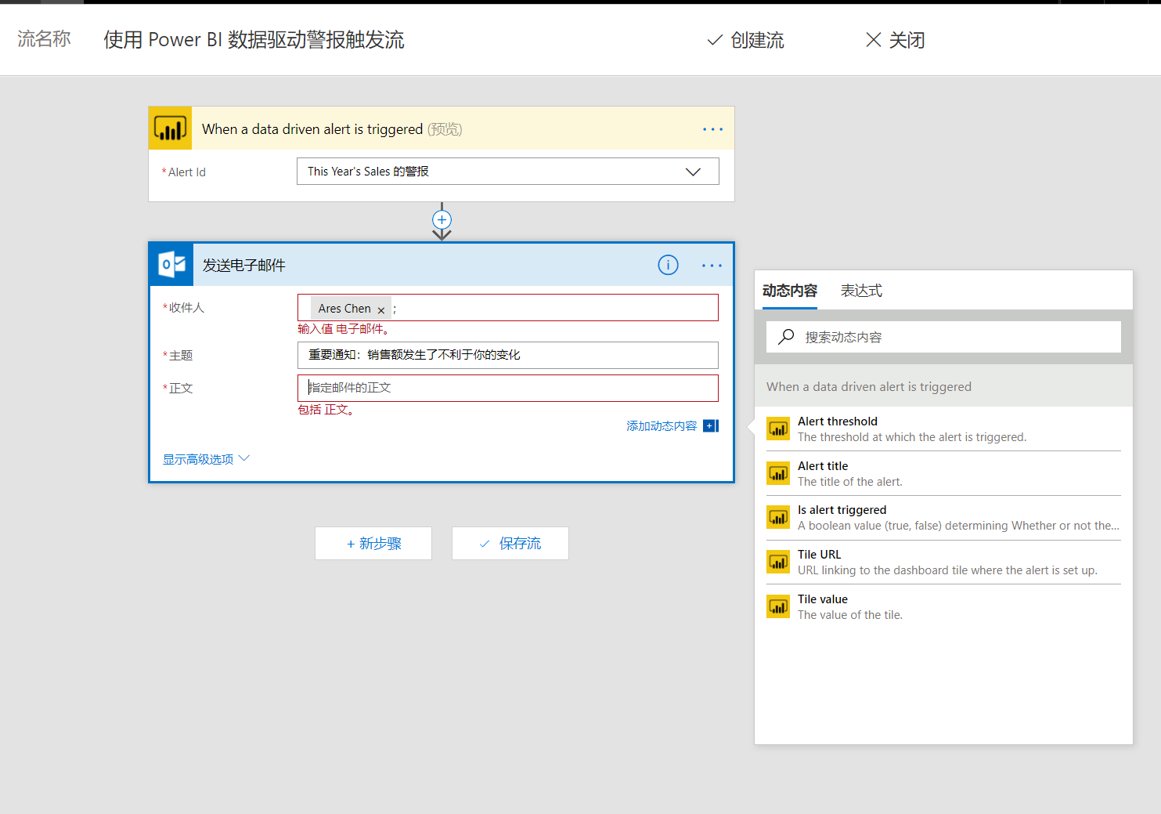Open info icon on send email card

tap(668, 266)
